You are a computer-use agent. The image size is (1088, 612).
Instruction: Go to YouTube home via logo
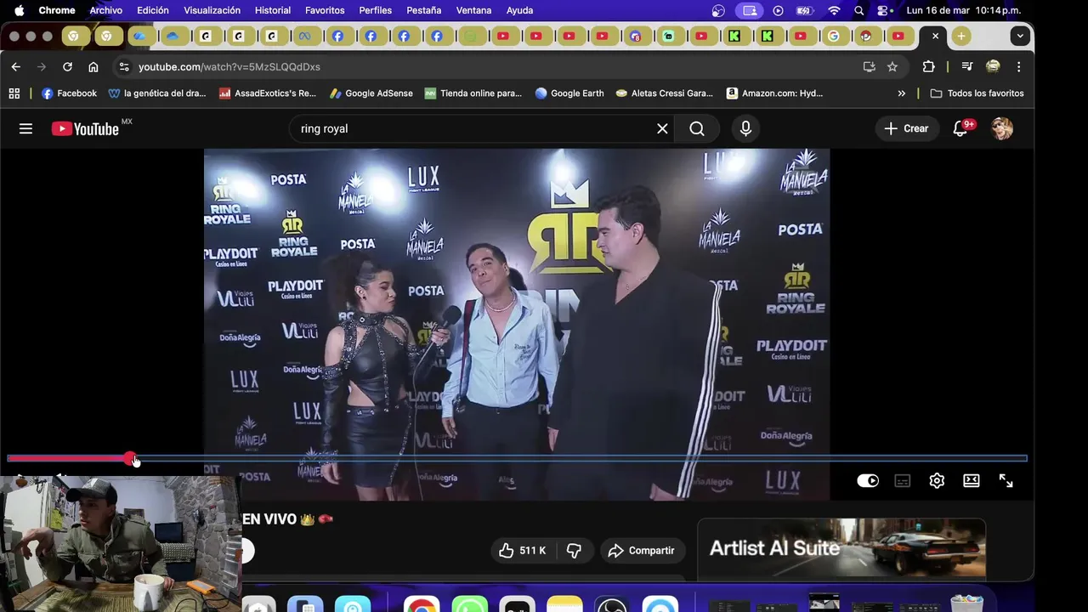(85, 128)
